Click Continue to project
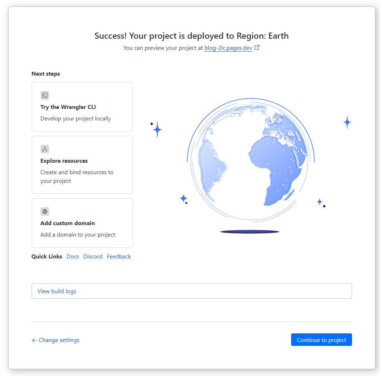This screenshot has height=376, width=380. pos(321,340)
